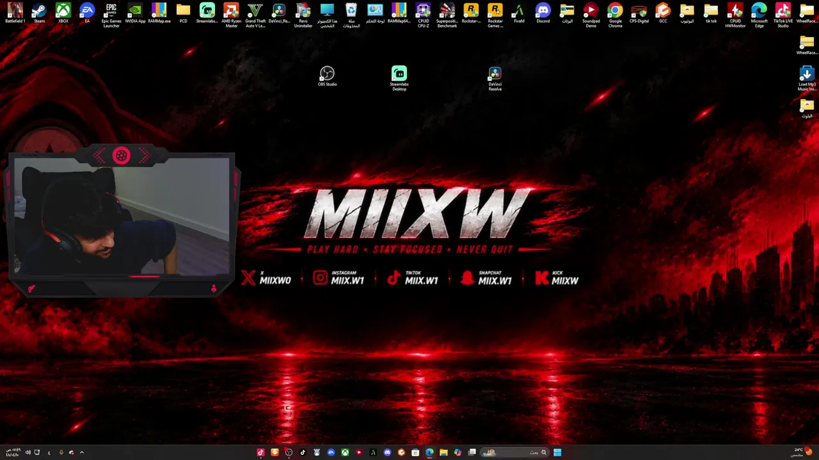The height and width of the screenshot is (460, 819).
Task: Select the EA desktop icon
Action: [87, 13]
